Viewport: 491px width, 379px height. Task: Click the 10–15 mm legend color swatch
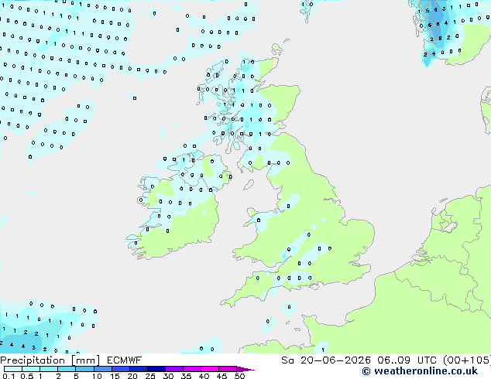tap(103, 369)
